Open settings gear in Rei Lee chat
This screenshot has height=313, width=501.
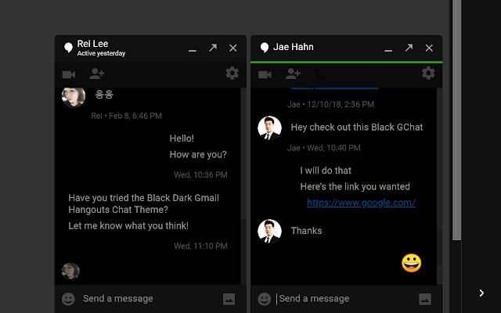(232, 74)
